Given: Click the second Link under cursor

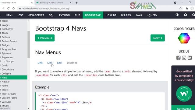Looking at the screenshot, I should pos(50,63).
